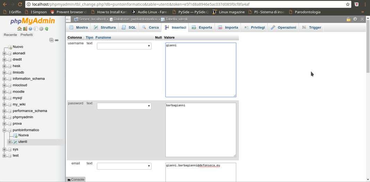Open phpMyAdmin documentation help icon
This screenshot has height=182, width=370.
tap(30, 29)
